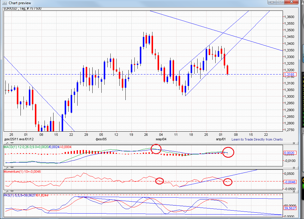Image resolution: width=304 pixels, height=219 pixels.
Task: Click the current price box showing 1.3165
Action: (x=290, y=75)
